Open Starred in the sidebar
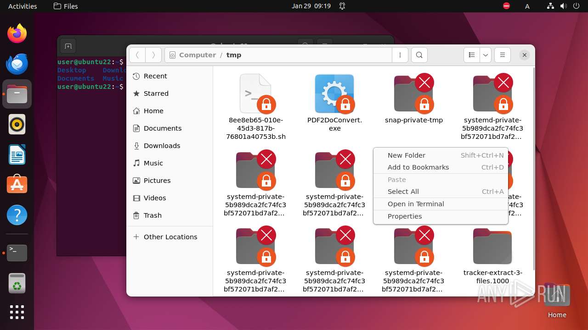 [170, 93]
